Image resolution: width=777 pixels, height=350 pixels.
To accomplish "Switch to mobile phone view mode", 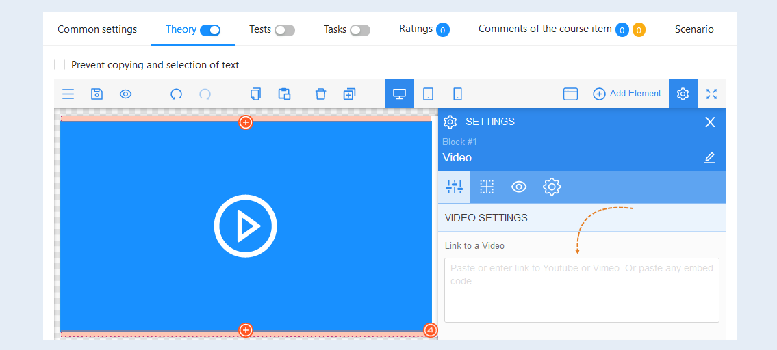I will pyautogui.click(x=458, y=94).
